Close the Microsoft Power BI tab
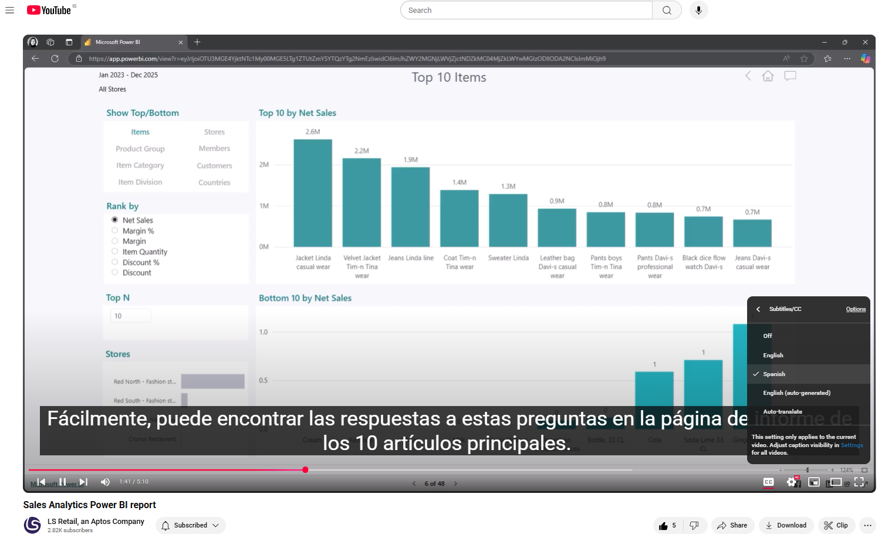Screen dimensions: 885x541 [181, 42]
